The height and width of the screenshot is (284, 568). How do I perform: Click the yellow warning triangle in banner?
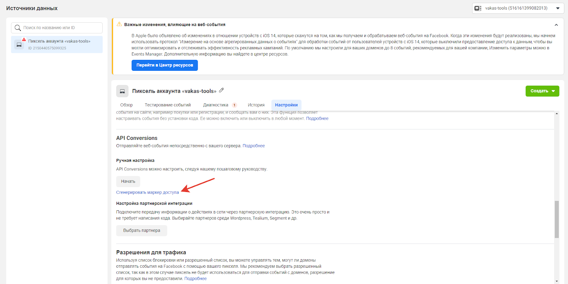point(119,24)
